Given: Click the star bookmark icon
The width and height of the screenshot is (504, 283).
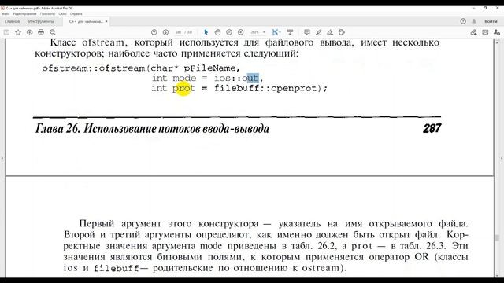Looking at the screenshot, I should pos(18,32).
